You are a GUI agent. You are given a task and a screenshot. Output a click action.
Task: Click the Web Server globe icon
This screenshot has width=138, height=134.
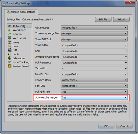(x=9, y=38)
